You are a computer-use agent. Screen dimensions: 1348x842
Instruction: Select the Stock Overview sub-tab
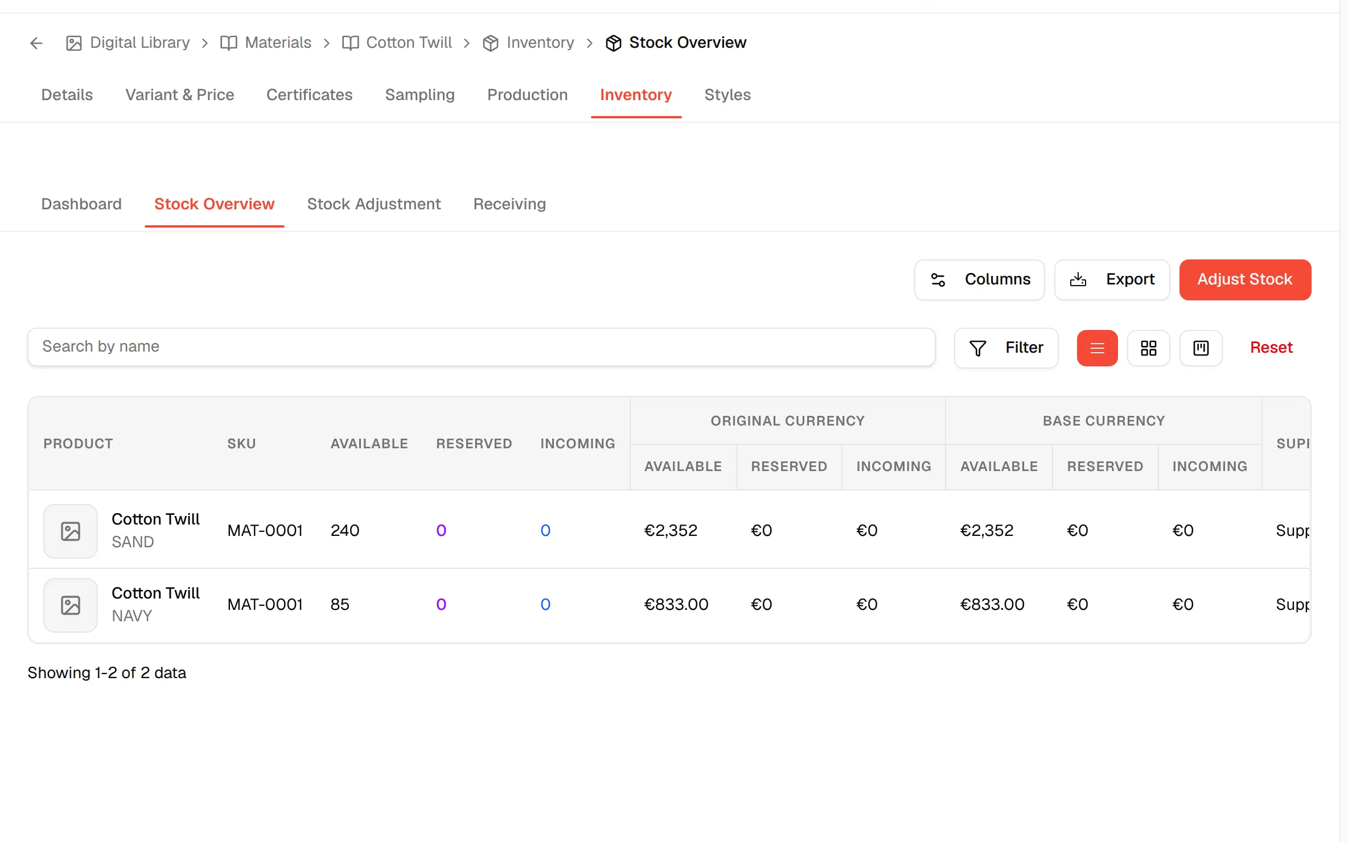[214, 204]
